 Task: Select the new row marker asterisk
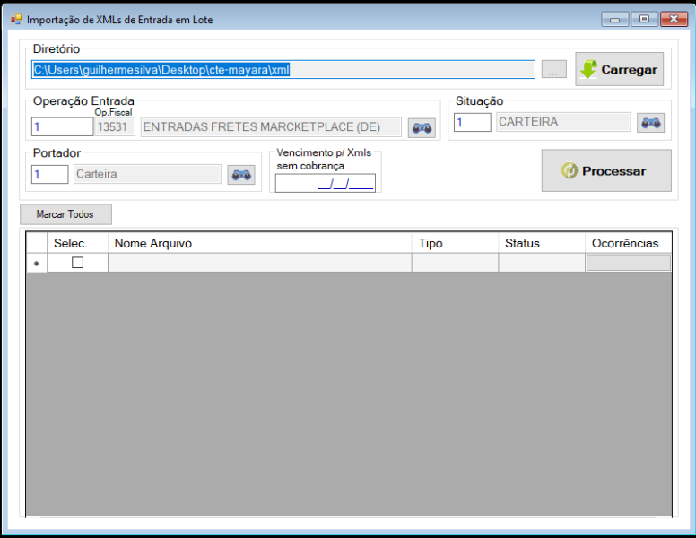tap(37, 264)
